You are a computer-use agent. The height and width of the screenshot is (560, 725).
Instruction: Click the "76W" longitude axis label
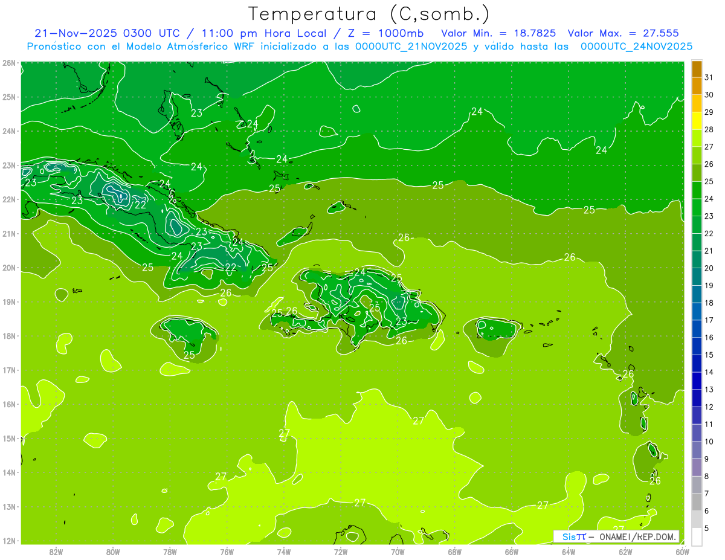[227, 552]
